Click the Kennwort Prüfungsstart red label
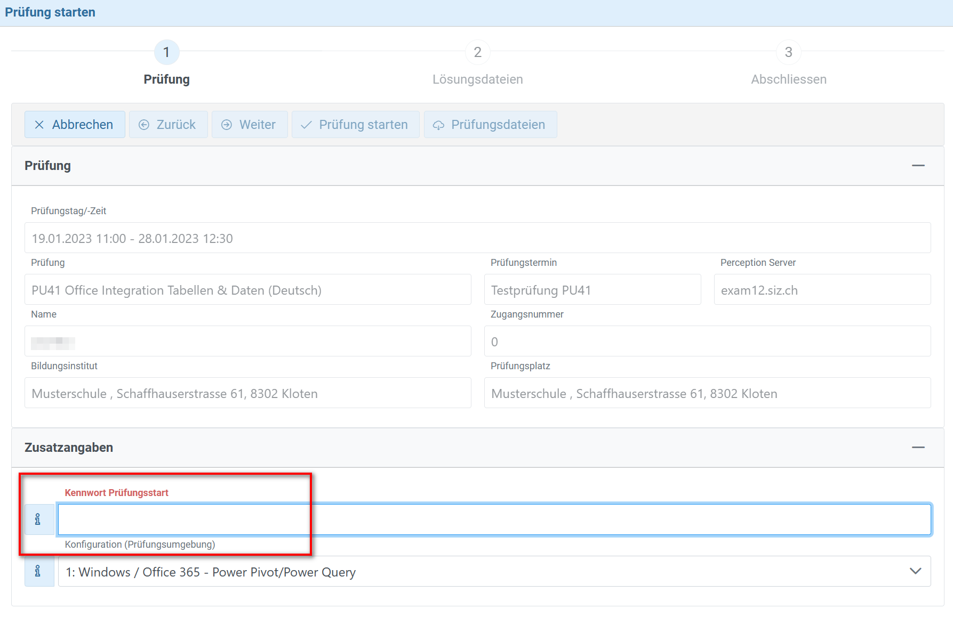The image size is (953, 617). point(116,493)
